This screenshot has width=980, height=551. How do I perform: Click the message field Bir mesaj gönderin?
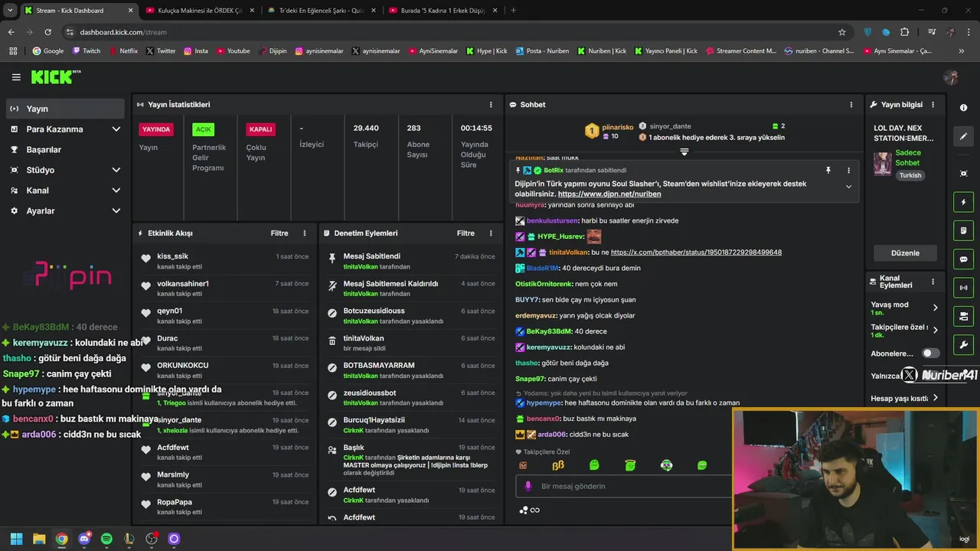pyautogui.click(x=624, y=486)
